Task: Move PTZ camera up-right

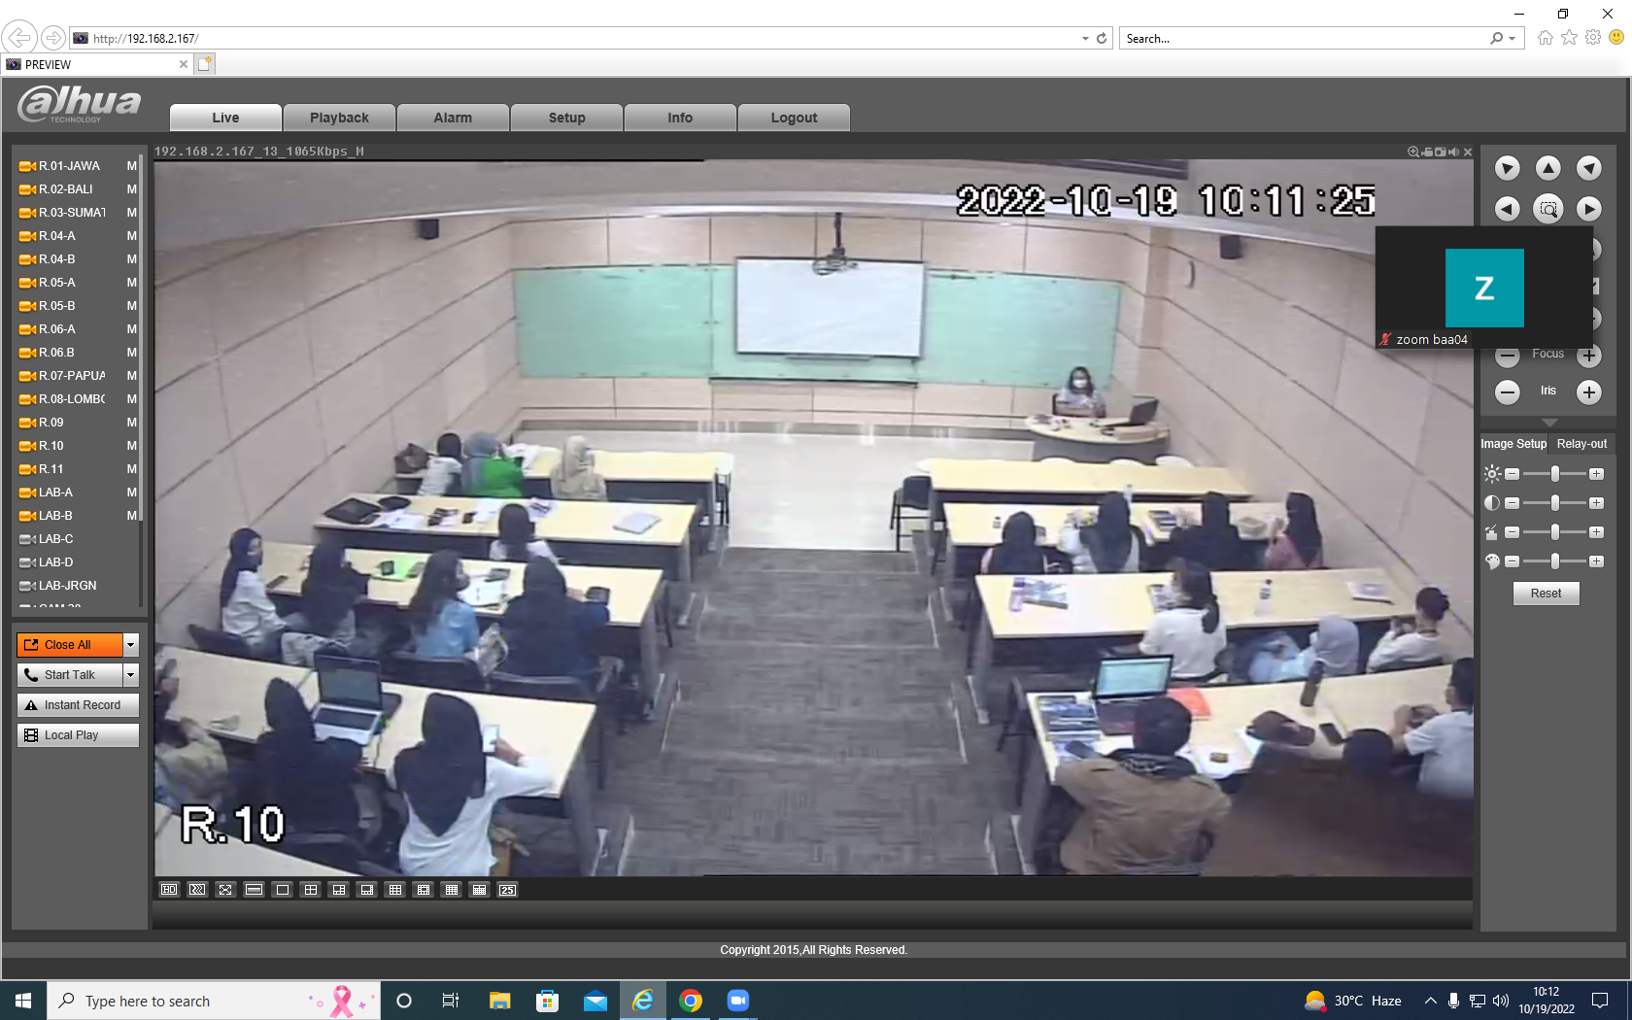Action: 1589,168
